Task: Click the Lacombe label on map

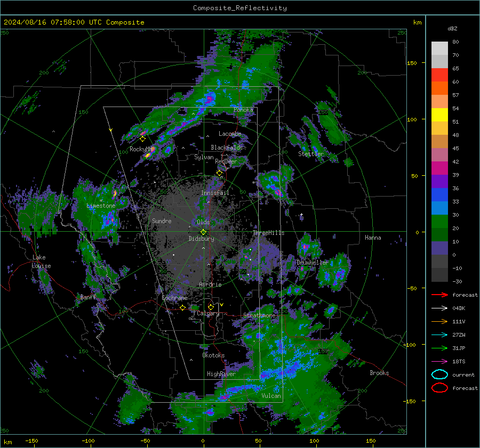Action: [x=230, y=134]
